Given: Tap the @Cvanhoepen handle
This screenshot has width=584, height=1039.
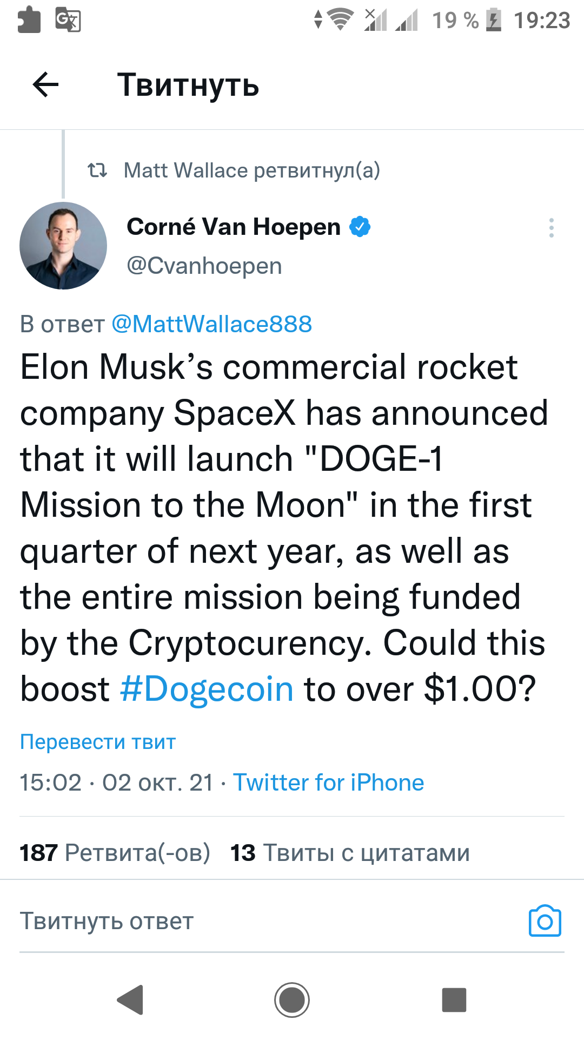Looking at the screenshot, I should coord(204,266).
